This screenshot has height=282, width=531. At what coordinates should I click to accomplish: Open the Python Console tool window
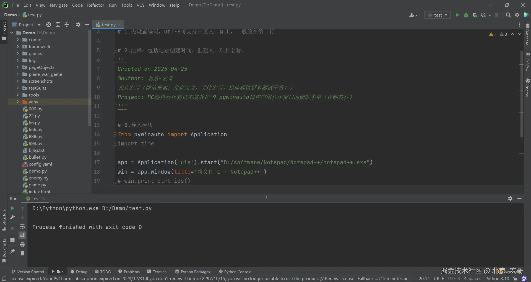(235, 271)
